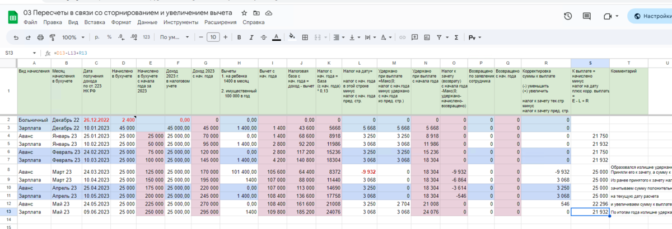Insert a comment with toolbar icon
672x229 pixels.
[414, 37]
